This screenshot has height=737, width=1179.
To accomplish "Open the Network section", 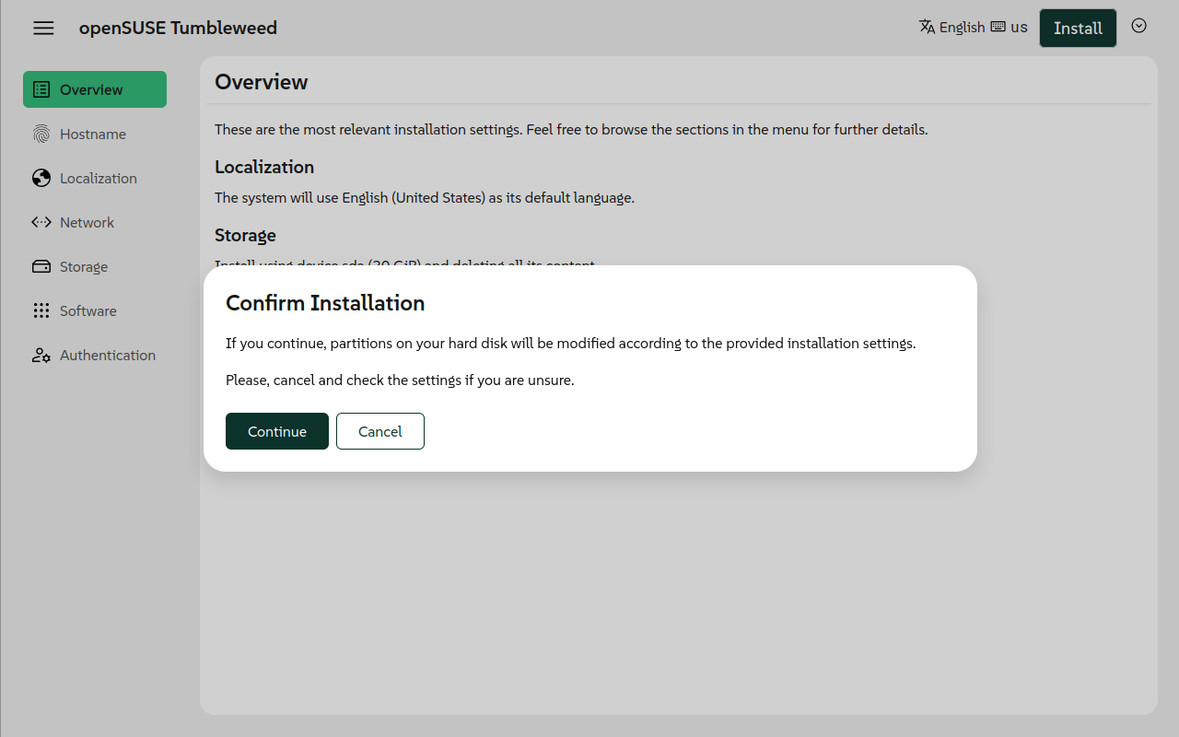I will click(95, 222).
